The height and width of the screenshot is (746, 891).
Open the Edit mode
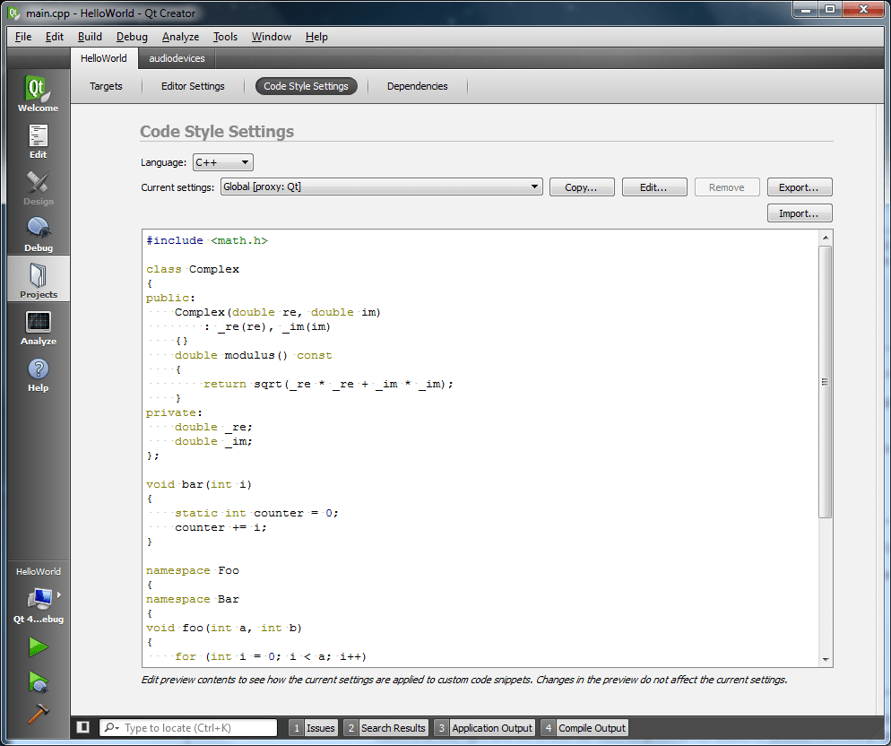pos(37,141)
